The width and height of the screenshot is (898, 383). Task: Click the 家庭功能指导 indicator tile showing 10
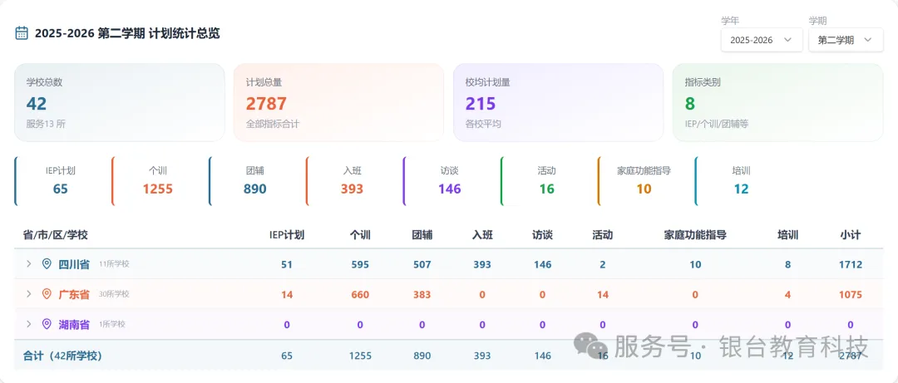644,181
